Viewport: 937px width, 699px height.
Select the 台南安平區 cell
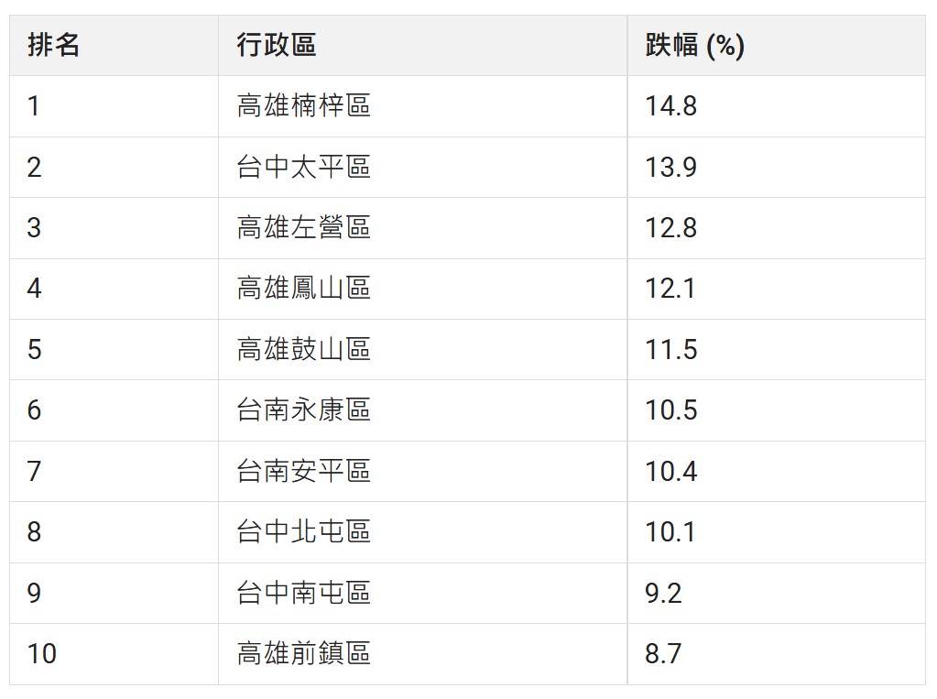303,471
